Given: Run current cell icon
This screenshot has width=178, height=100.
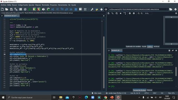Looking at the screenshot, I should (34, 9).
